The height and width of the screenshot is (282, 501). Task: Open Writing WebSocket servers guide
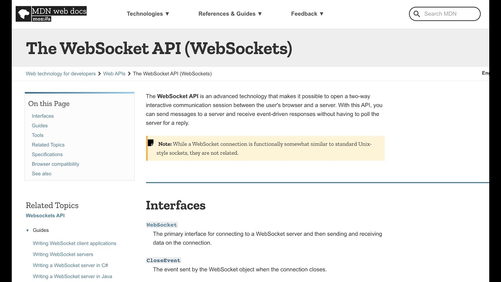tap(63, 254)
